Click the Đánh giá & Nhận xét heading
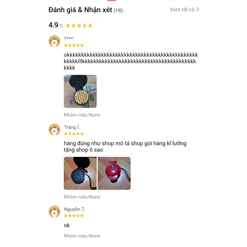The image size is (247, 247). pos(80,10)
